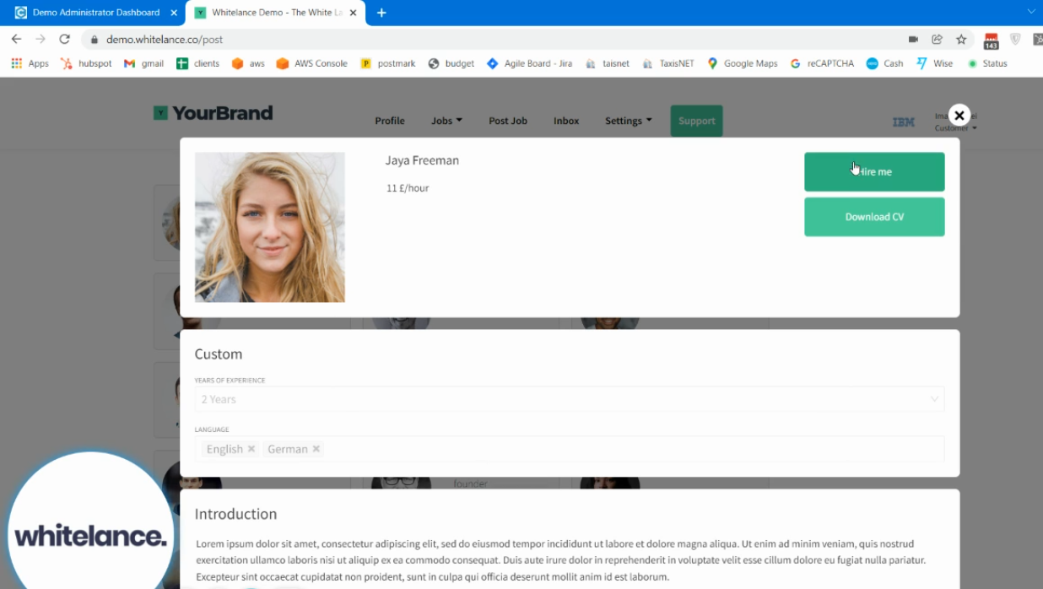
Task: Open the red calendar extension showing 143
Action: coord(992,41)
